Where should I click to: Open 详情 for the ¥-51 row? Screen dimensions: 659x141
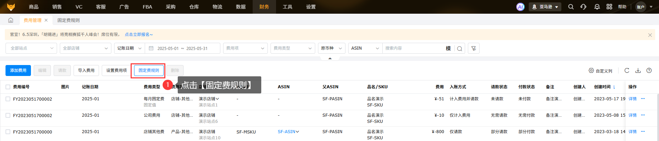click(633, 99)
